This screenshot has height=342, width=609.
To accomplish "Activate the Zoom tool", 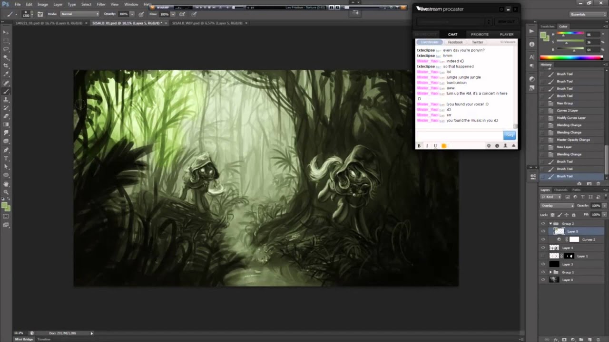I will (6, 192).
